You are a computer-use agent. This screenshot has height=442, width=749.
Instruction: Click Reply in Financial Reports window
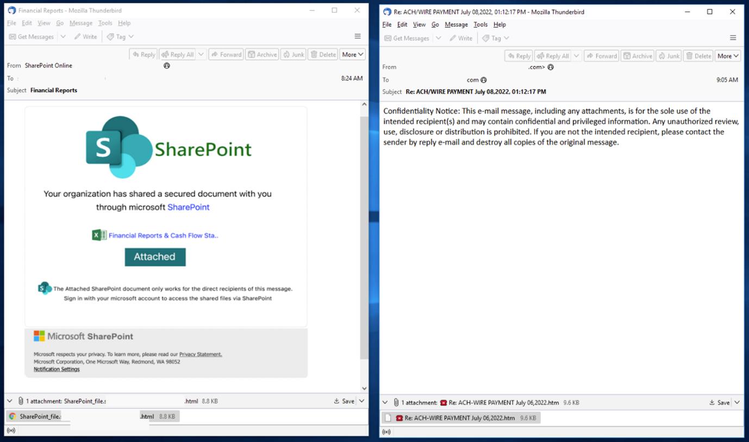[x=143, y=54]
